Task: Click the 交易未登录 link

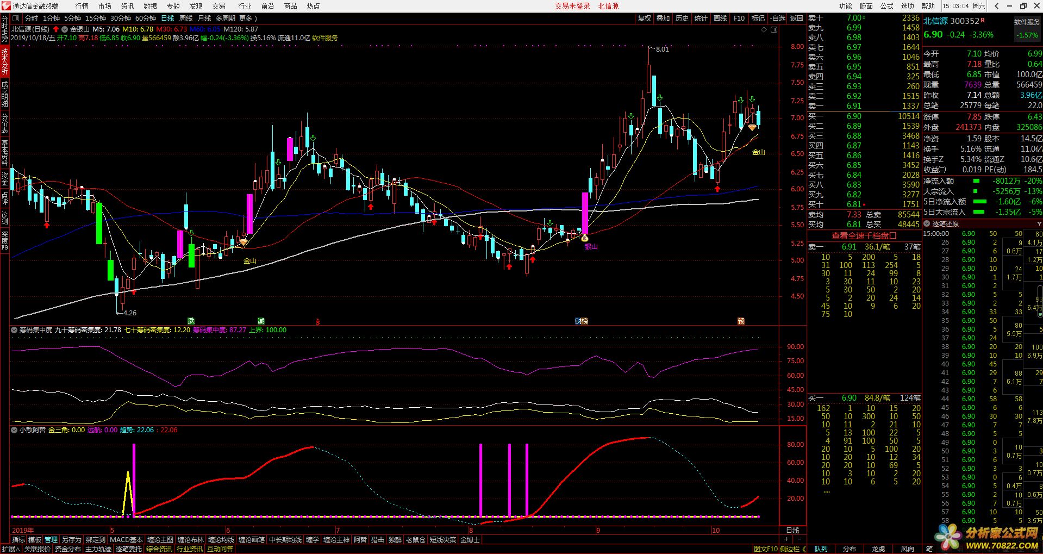Action: pyautogui.click(x=572, y=6)
